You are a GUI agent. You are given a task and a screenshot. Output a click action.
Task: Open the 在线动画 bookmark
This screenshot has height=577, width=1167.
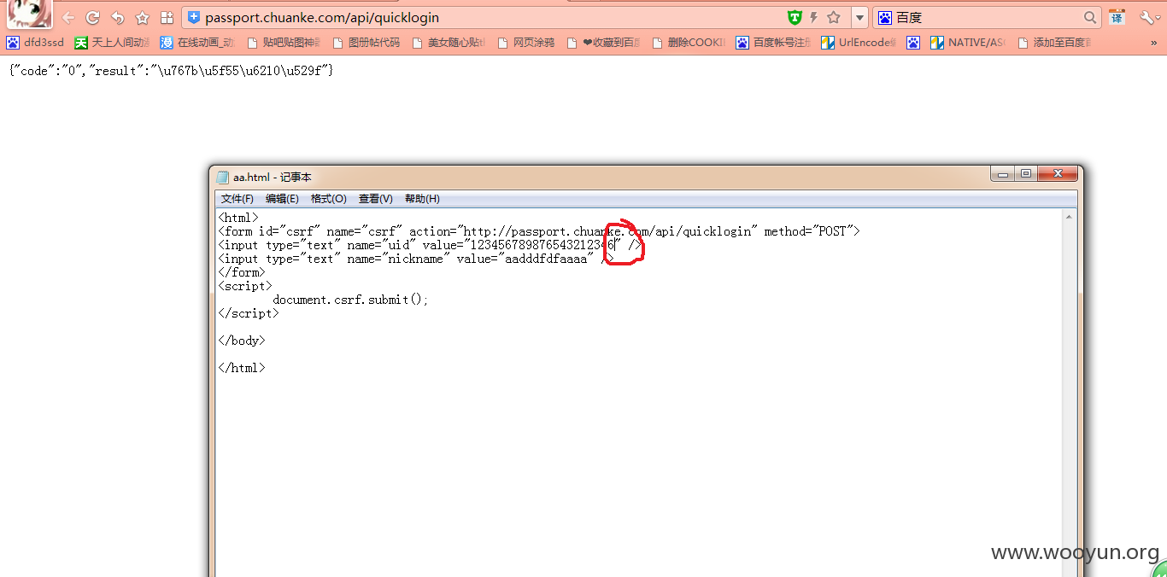197,43
